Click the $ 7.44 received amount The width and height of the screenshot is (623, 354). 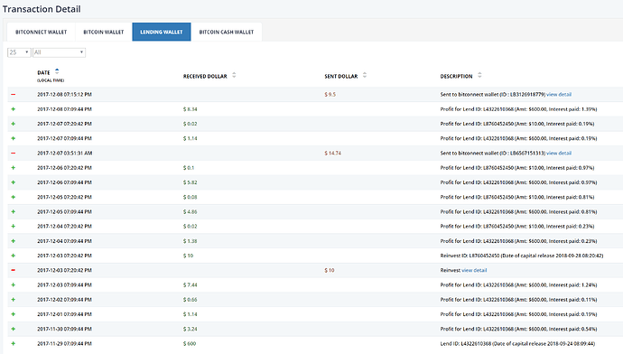[190, 284]
